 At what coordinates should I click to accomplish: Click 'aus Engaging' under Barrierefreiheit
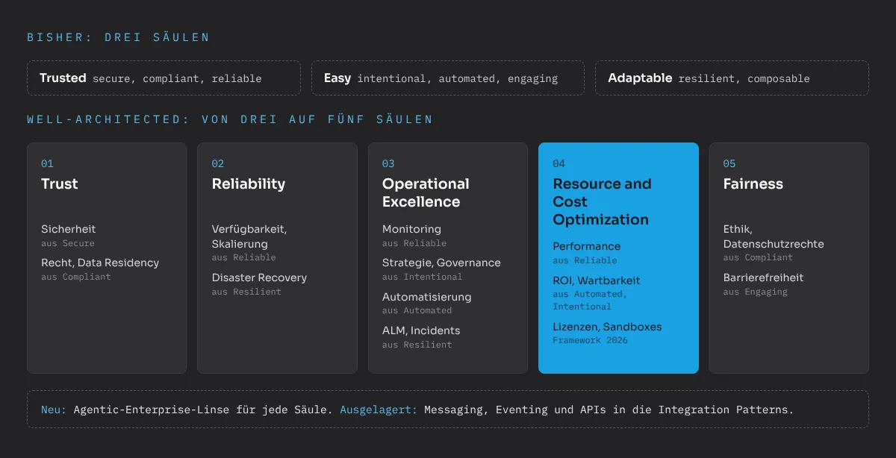(x=756, y=292)
